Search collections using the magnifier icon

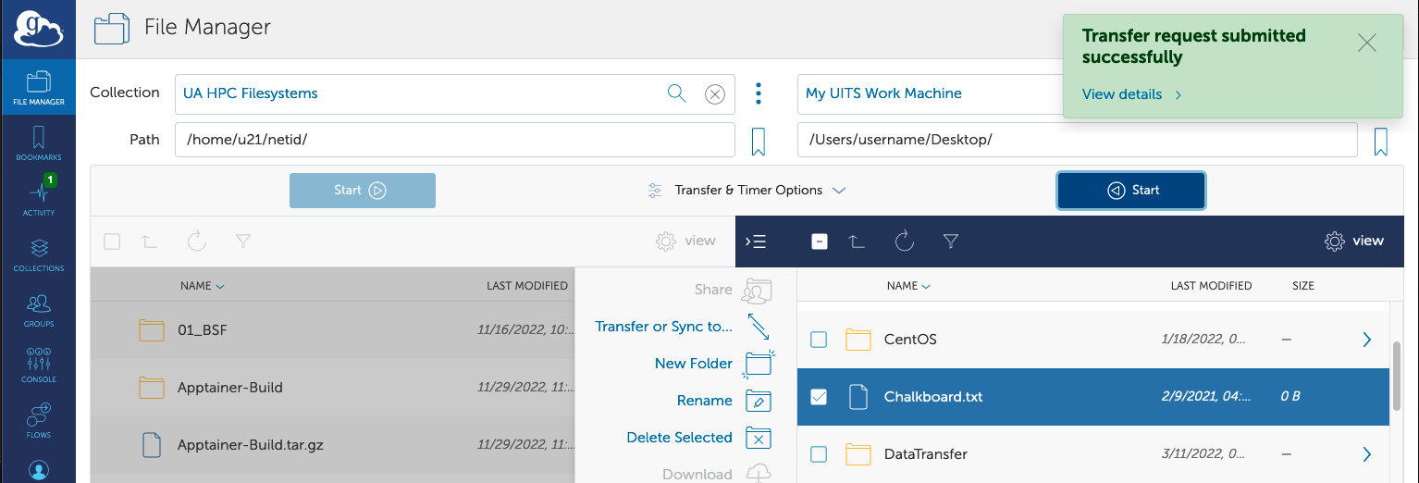click(x=677, y=93)
